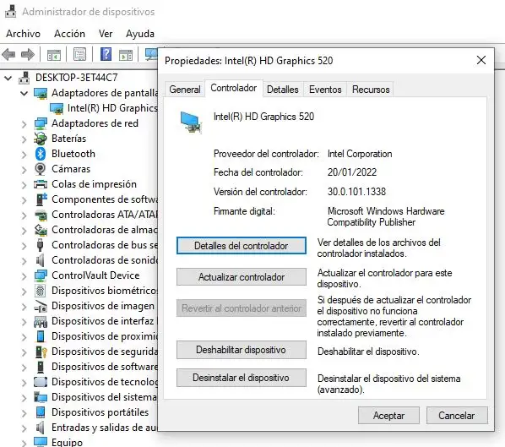Open the Ver menu

pos(106,34)
